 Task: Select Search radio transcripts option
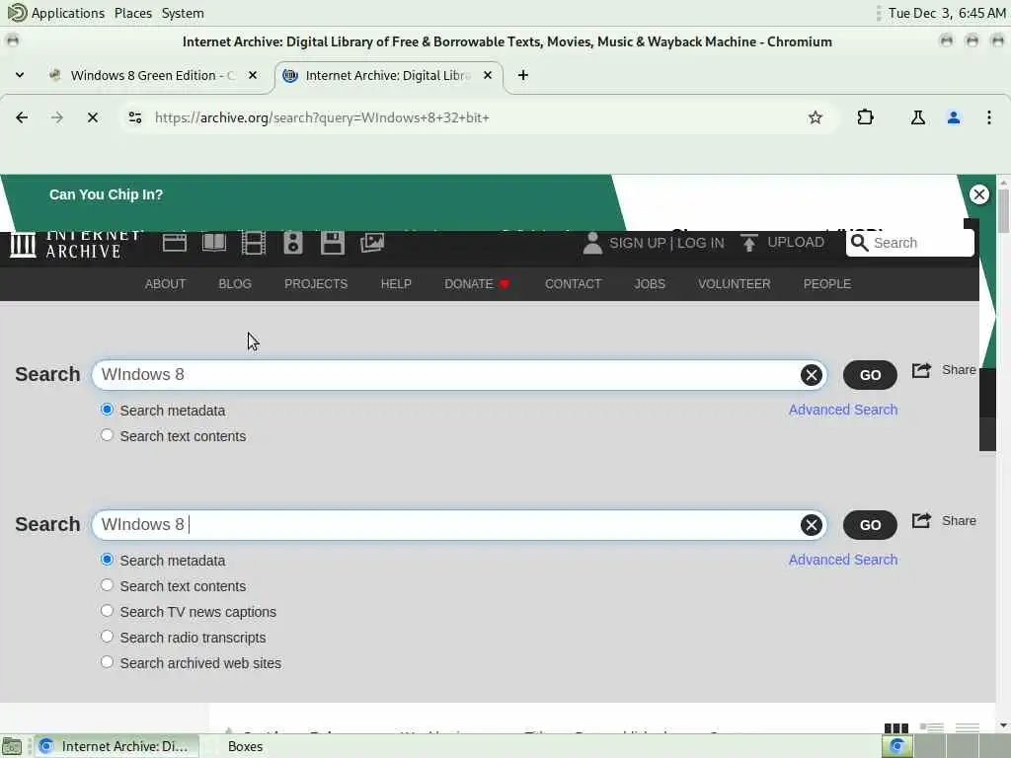107,637
